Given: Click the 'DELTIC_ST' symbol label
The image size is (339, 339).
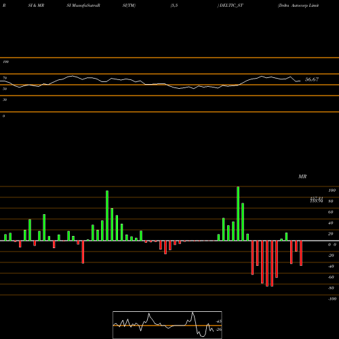Looking at the screenshot, I should coord(231,5).
